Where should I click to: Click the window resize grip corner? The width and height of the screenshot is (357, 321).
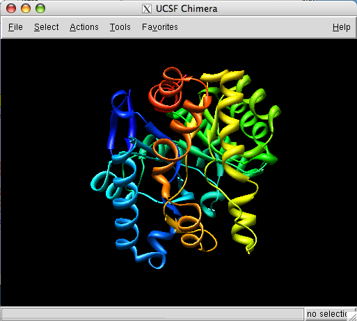[x=352, y=317]
